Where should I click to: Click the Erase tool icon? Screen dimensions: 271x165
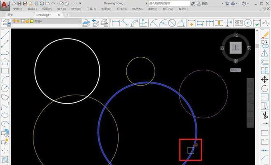pyautogui.click(x=265, y=35)
